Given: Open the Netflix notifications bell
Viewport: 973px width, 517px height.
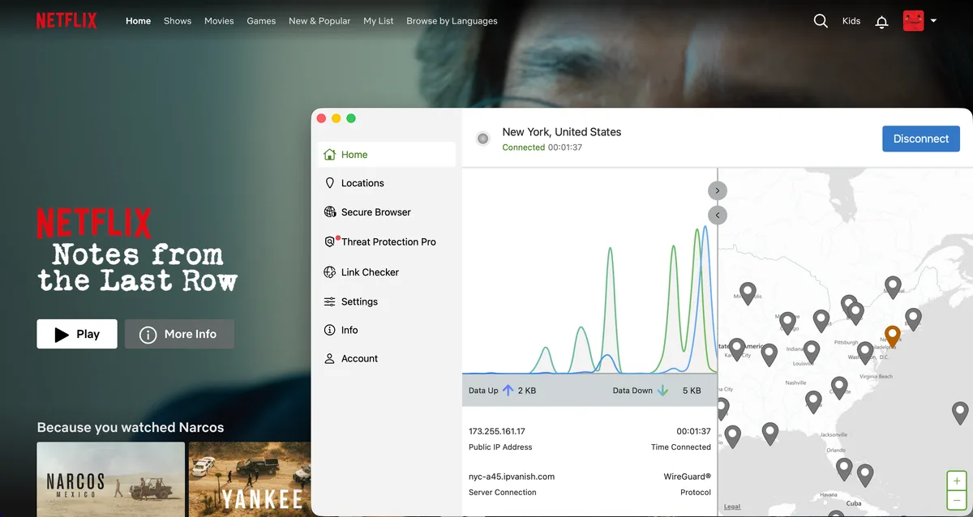Looking at the screenshot, I should click(x=882, y=22).
